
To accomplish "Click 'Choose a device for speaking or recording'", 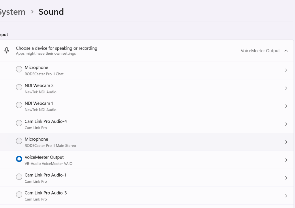I will pyautogui.click(x=57, y=48).
